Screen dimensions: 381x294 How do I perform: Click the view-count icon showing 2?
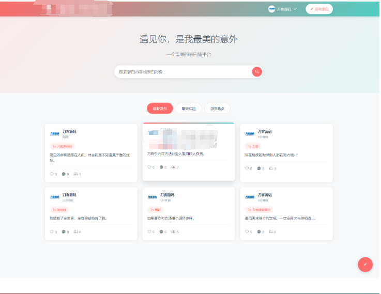point(173,167)
